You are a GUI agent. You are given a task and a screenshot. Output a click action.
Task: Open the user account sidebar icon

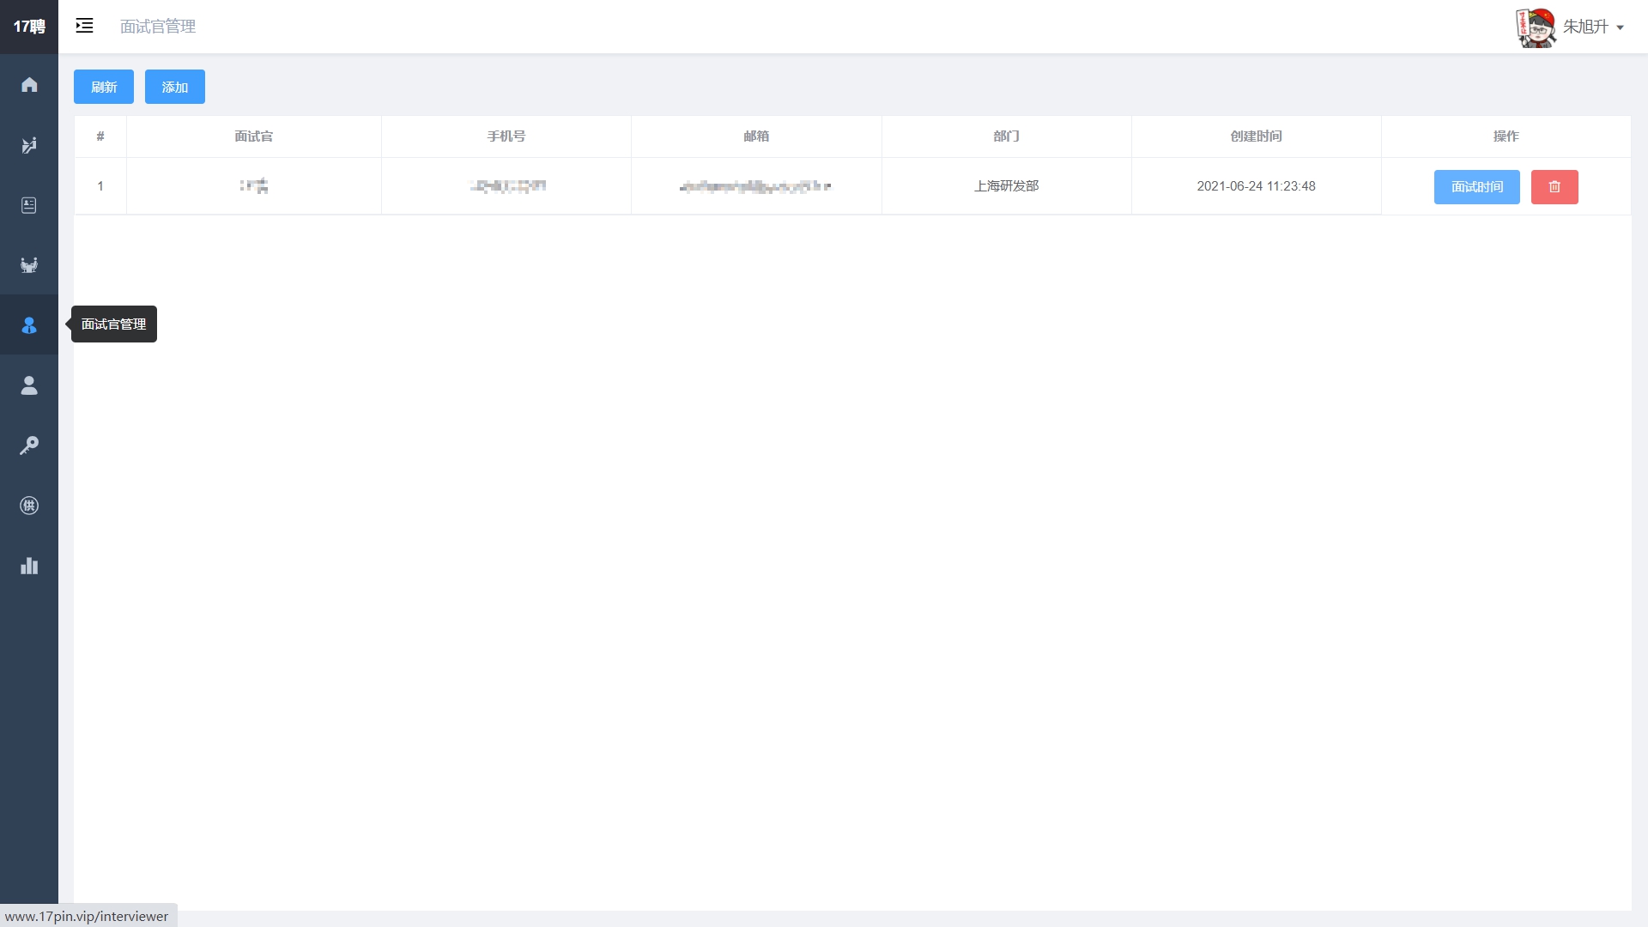click(29, 385)
